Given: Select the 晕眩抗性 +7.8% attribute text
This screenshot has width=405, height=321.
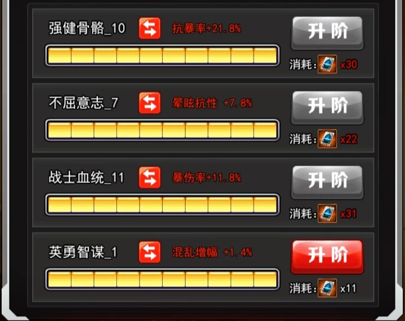Looking at the screenshot, I should (212, 103).
